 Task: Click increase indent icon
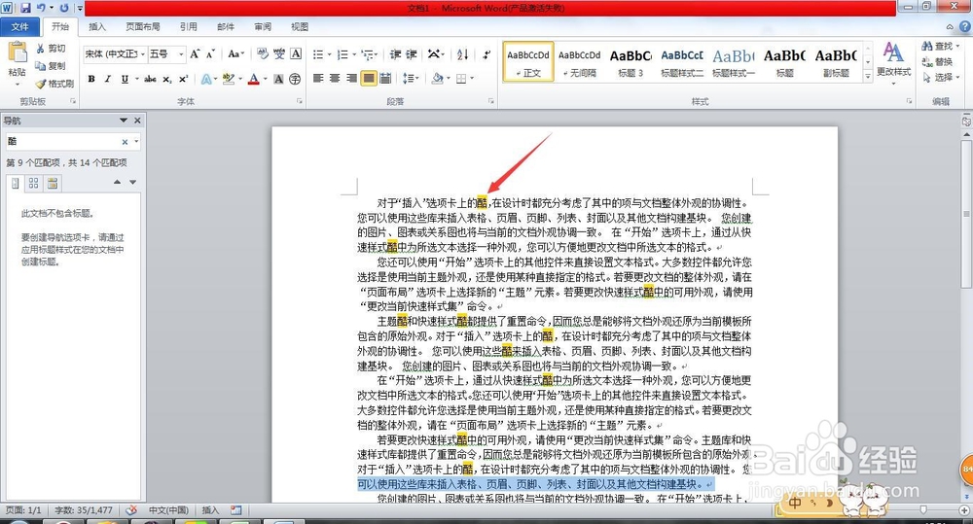[x=412, y=53]
